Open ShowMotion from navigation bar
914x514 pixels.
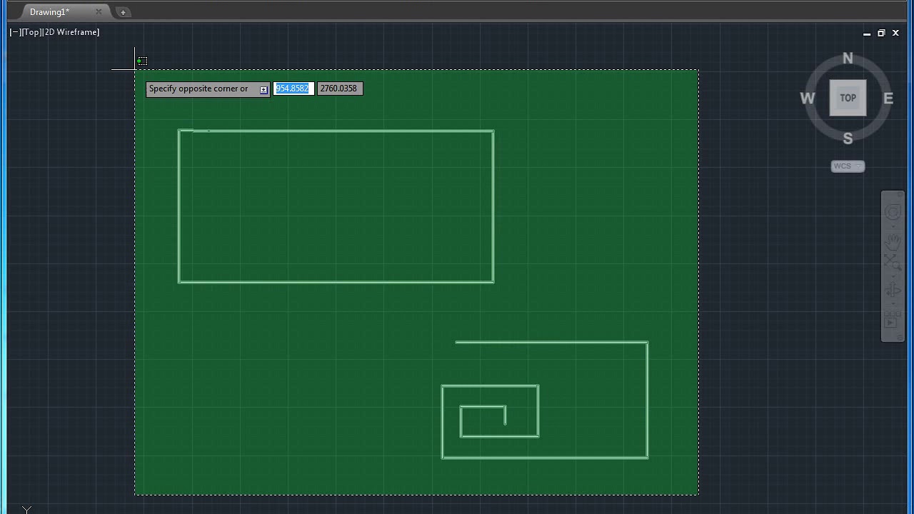pos(892,319)
